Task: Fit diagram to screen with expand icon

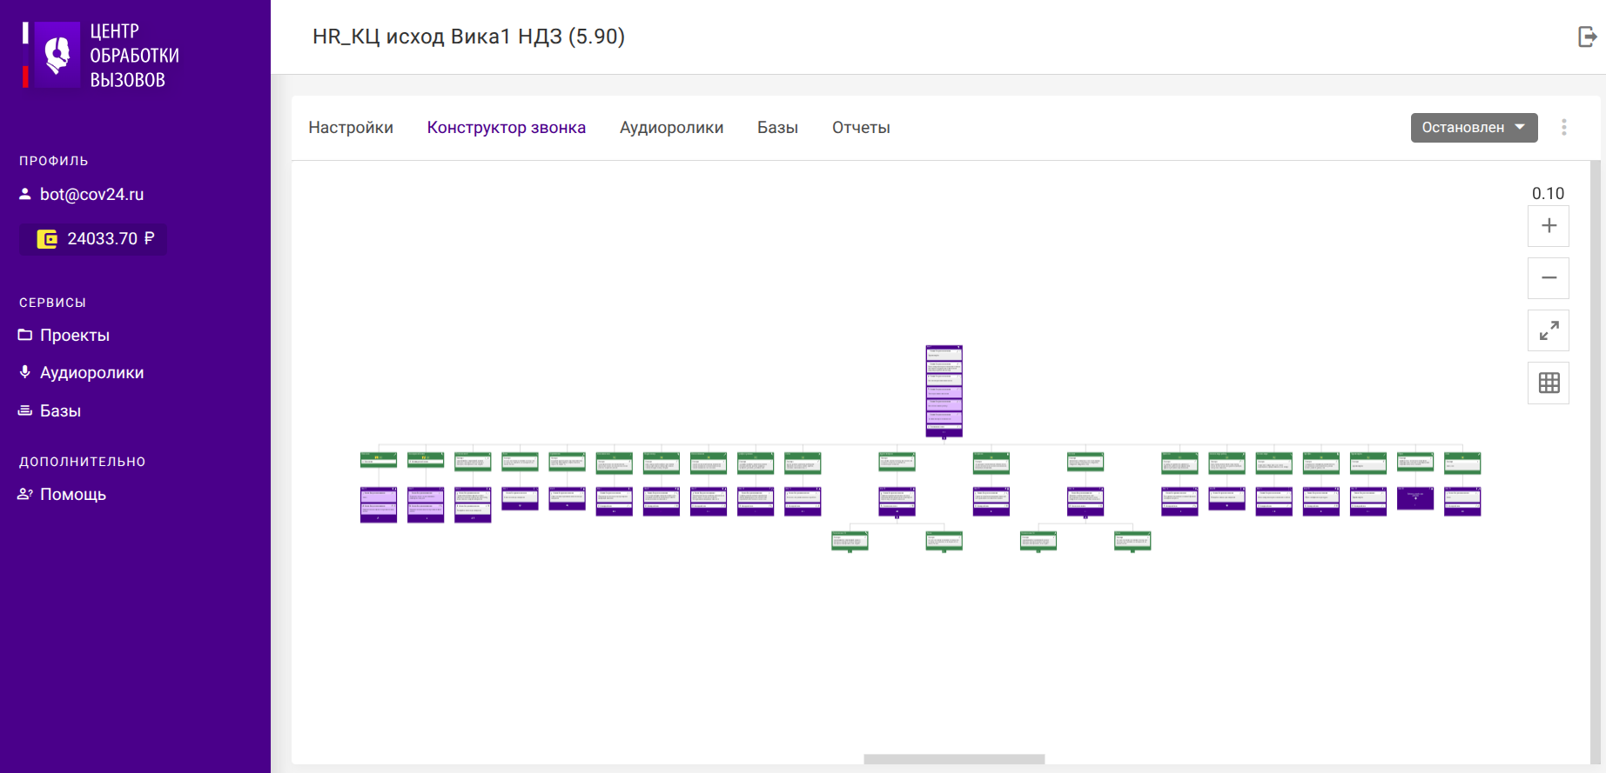Action: pyautogui.click(x=1549, y=330)
